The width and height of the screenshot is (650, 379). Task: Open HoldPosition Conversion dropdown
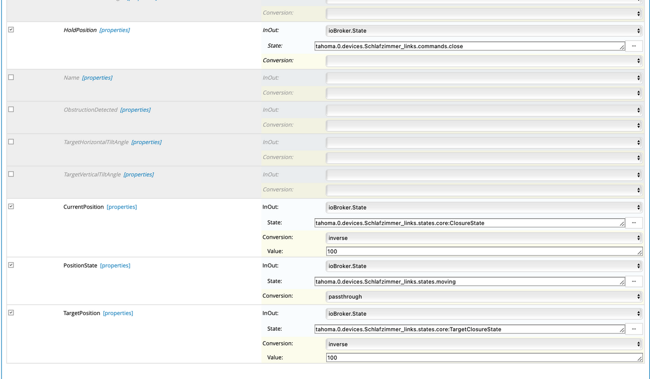click(484, 61)
